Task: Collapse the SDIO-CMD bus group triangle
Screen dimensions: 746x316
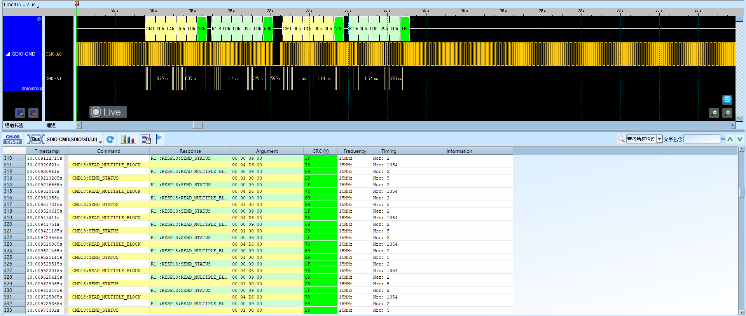Action: [x=8, y=54]
